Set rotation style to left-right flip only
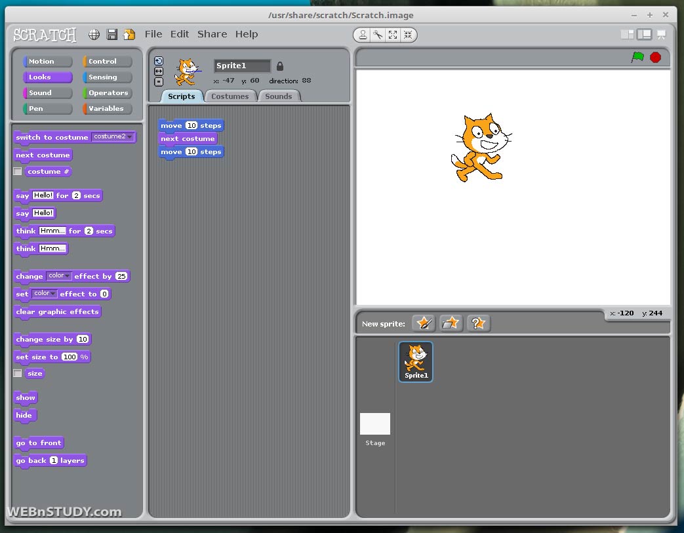This screenshot has height=533, width=684. click(159, 71)
